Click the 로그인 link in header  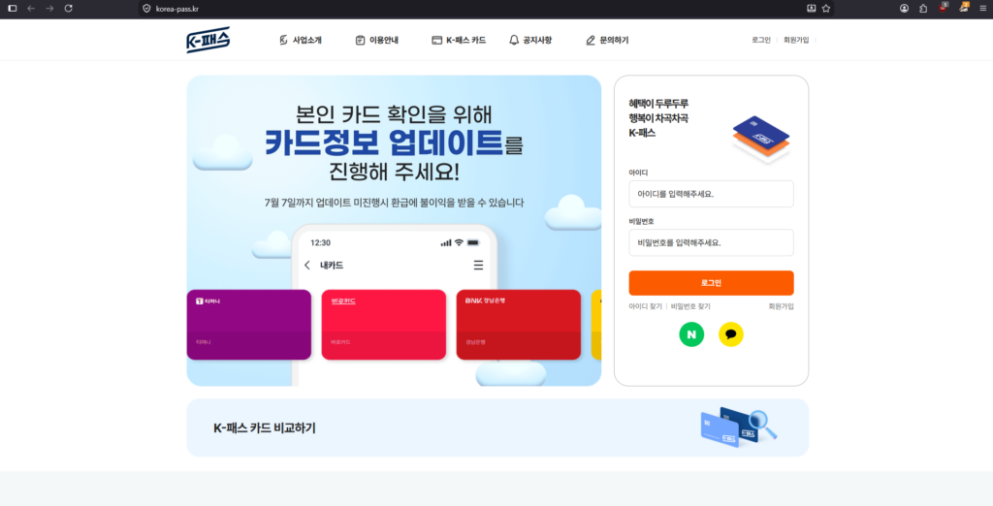coord(761,40)
